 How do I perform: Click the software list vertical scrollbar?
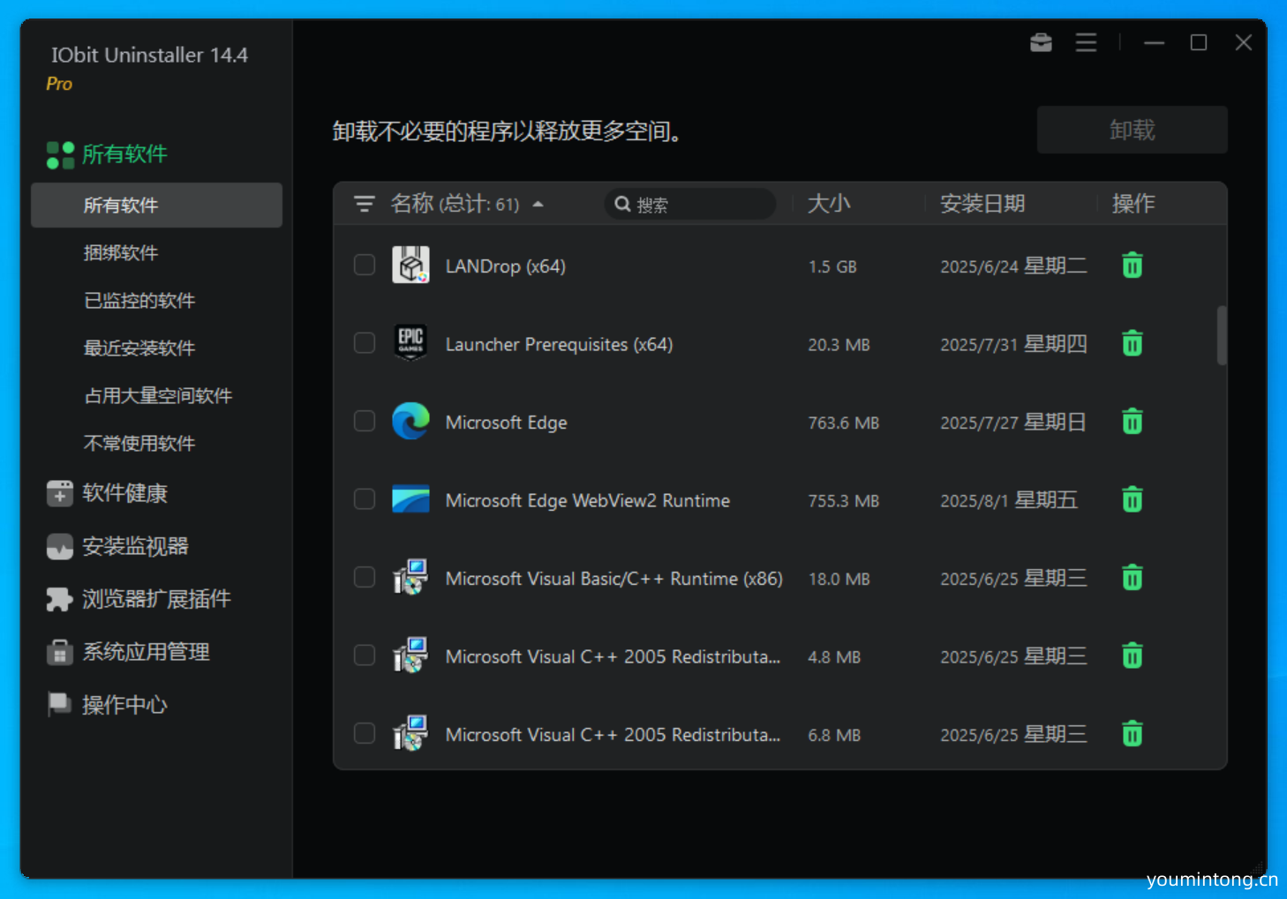pos(1222,335)
